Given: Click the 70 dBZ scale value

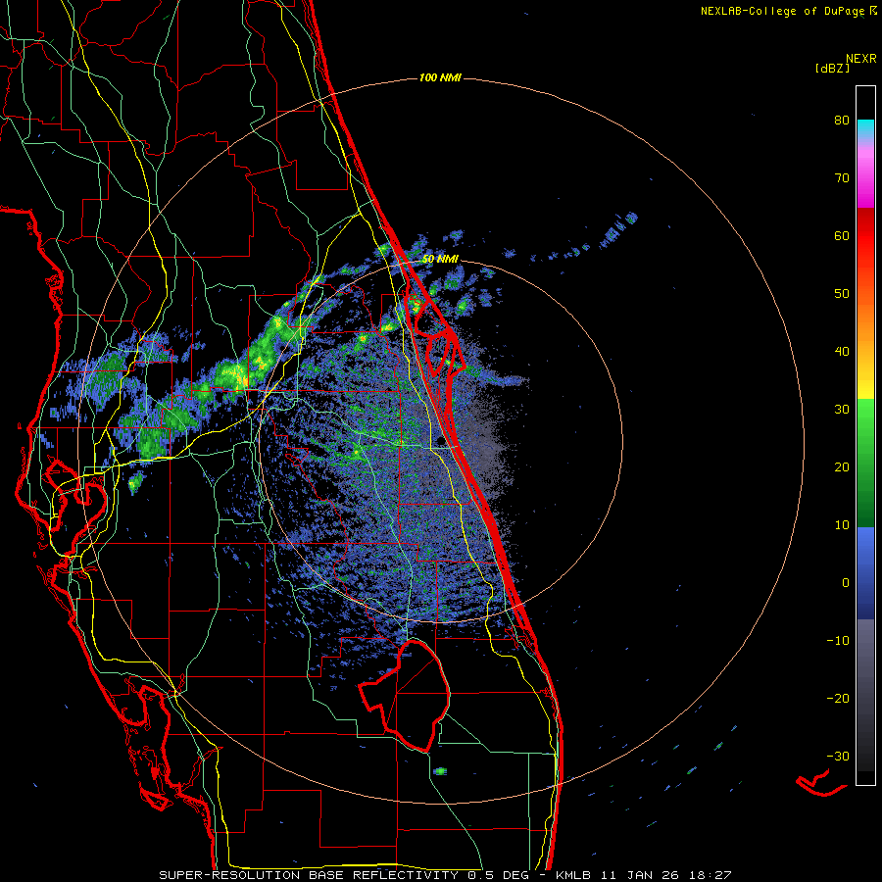Looking at the screenshot, I should click(842, 178).
